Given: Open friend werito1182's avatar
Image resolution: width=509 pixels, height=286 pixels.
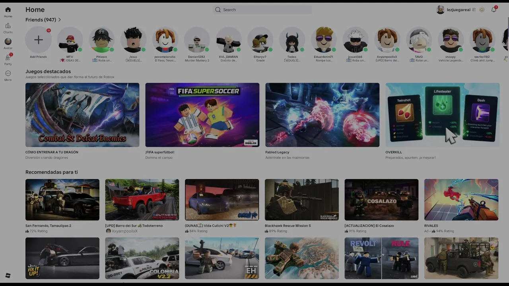Looking at the screenshot, I should [482, 40].
